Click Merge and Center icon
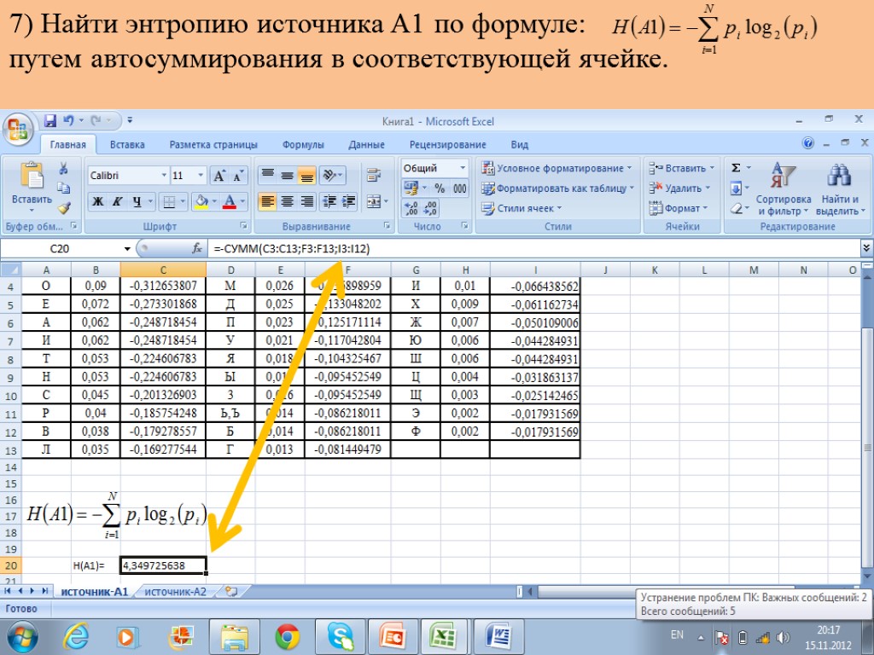874x655 pixels. [x=372, y=201]
